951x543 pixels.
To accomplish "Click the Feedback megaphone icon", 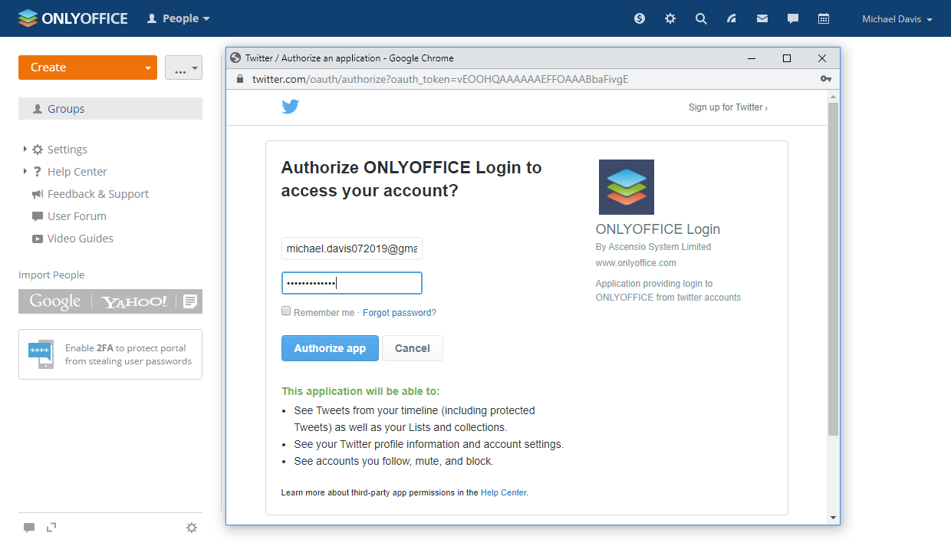I will (38, 194).
